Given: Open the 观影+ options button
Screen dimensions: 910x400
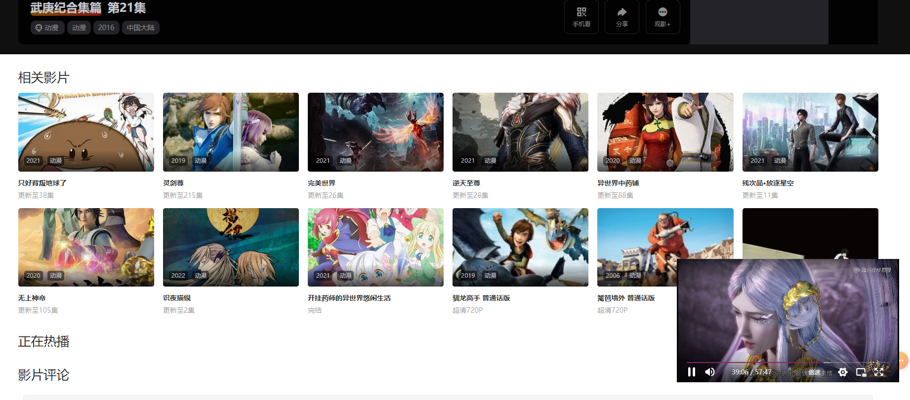Looking at the screenshot, I should pyautogui.click(x=662, y=17).
